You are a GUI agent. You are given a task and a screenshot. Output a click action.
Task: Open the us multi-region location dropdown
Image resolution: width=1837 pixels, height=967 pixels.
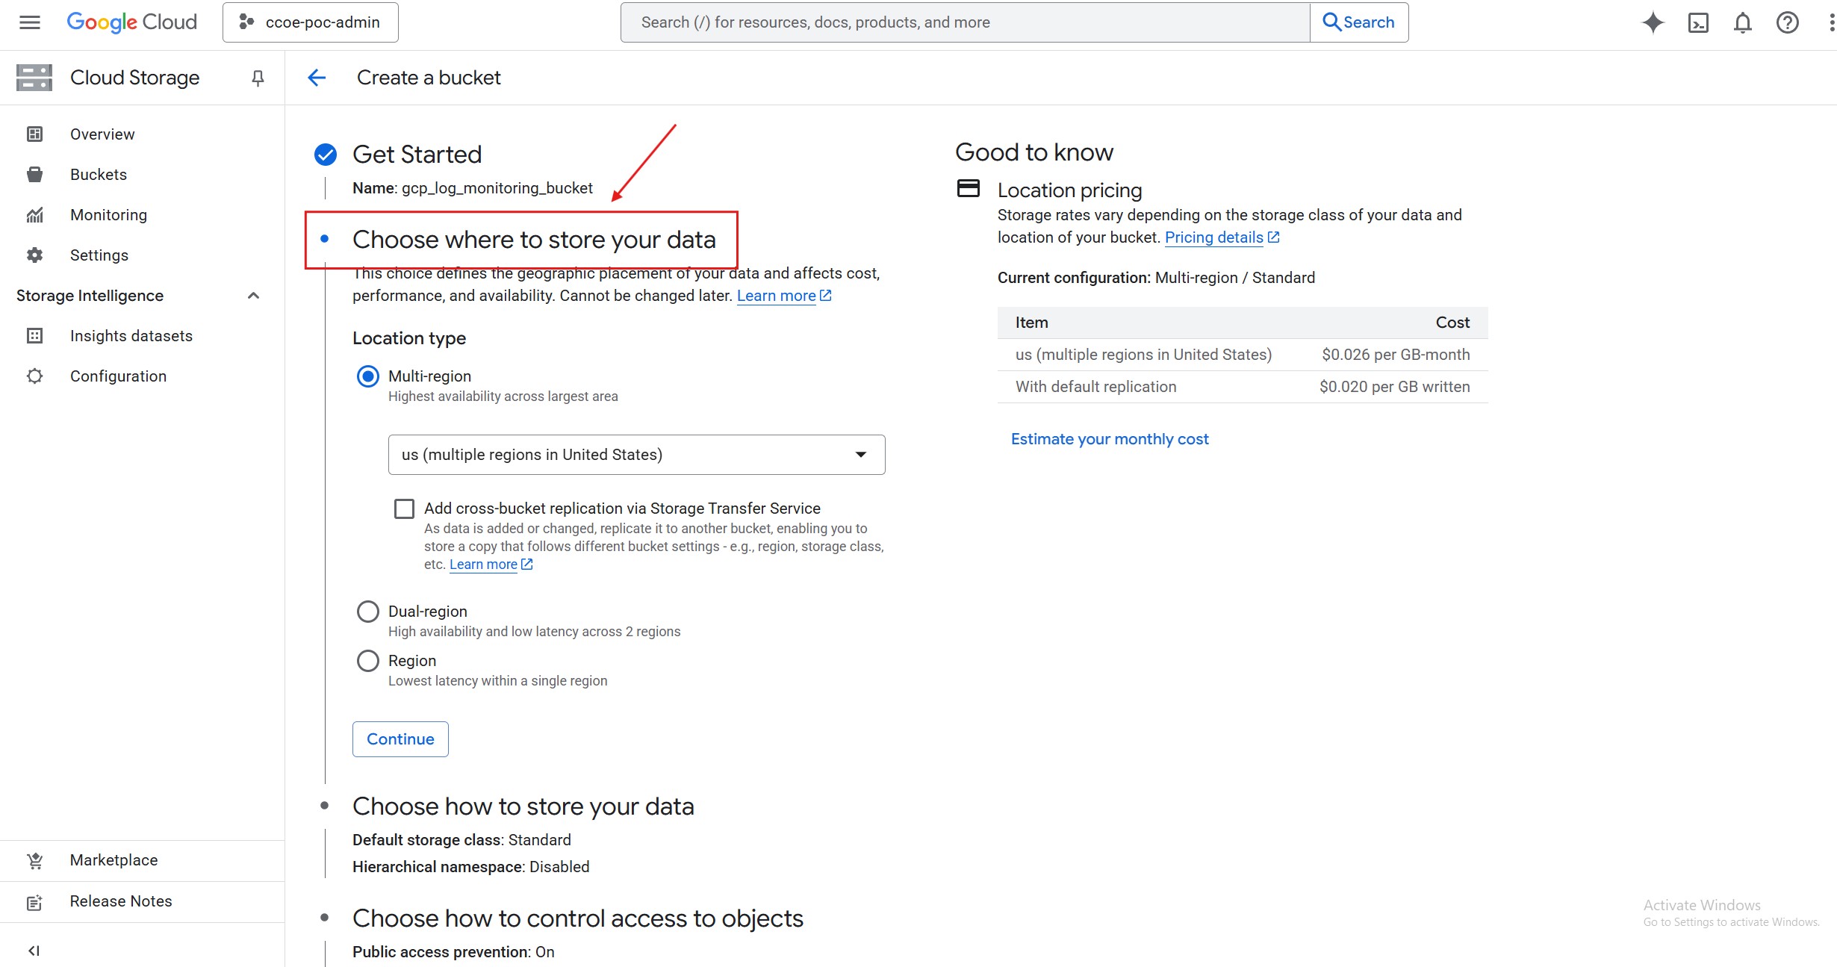click(636, 455)
